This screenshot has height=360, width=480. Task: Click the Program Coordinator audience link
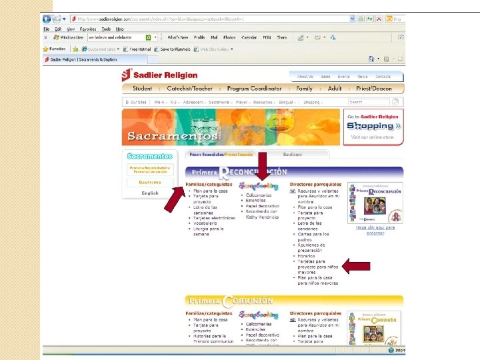pyautogui.click(x=255, y=89)
